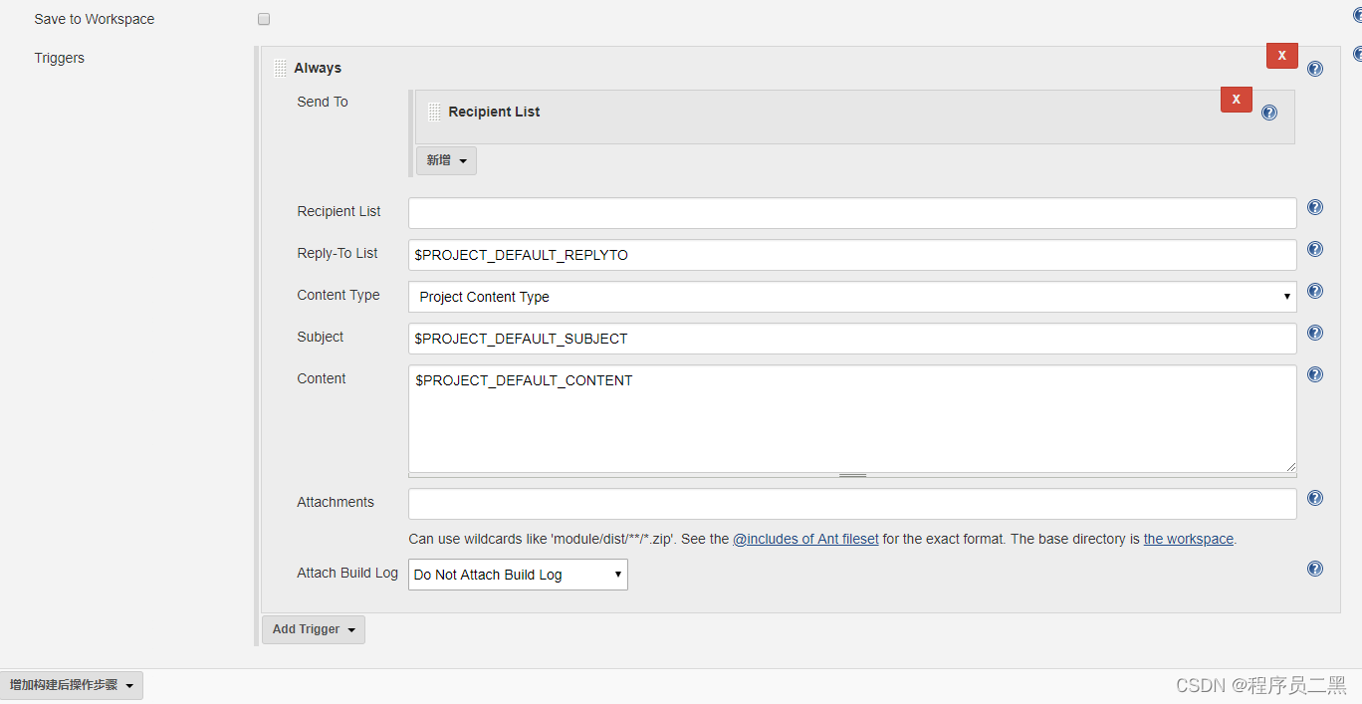Open help icon for Reply-To List field
Screen dimensions: 1362x704
pyautogui.click(x=1315, y=249)
